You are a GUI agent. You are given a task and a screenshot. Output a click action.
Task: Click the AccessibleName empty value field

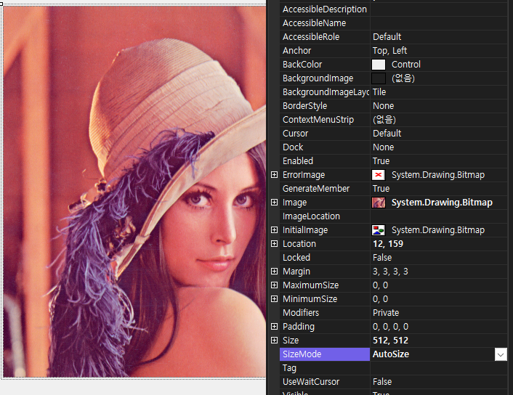tap(439, 23)
